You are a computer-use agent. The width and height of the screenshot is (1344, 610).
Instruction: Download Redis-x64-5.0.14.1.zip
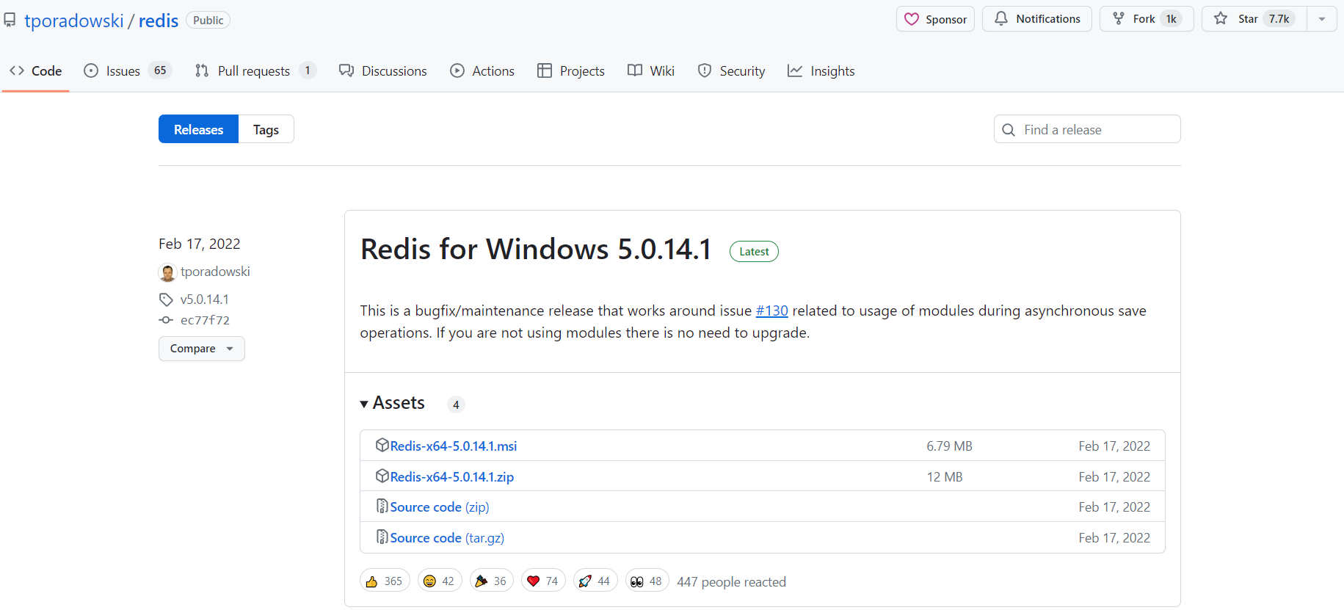coord(452,476)
